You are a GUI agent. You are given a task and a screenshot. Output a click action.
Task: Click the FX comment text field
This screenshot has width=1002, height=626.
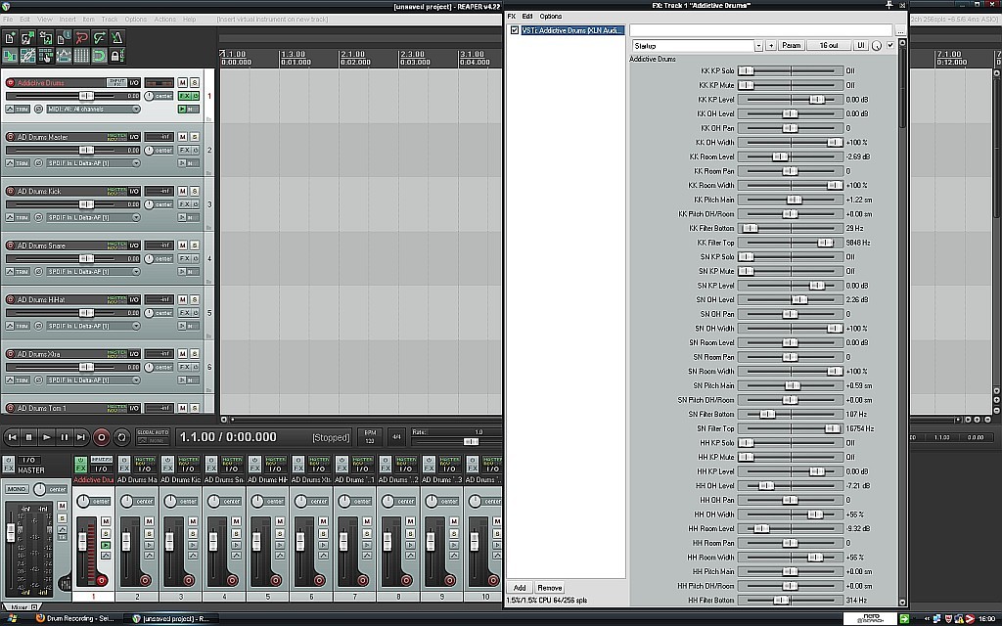click(760, 30)
